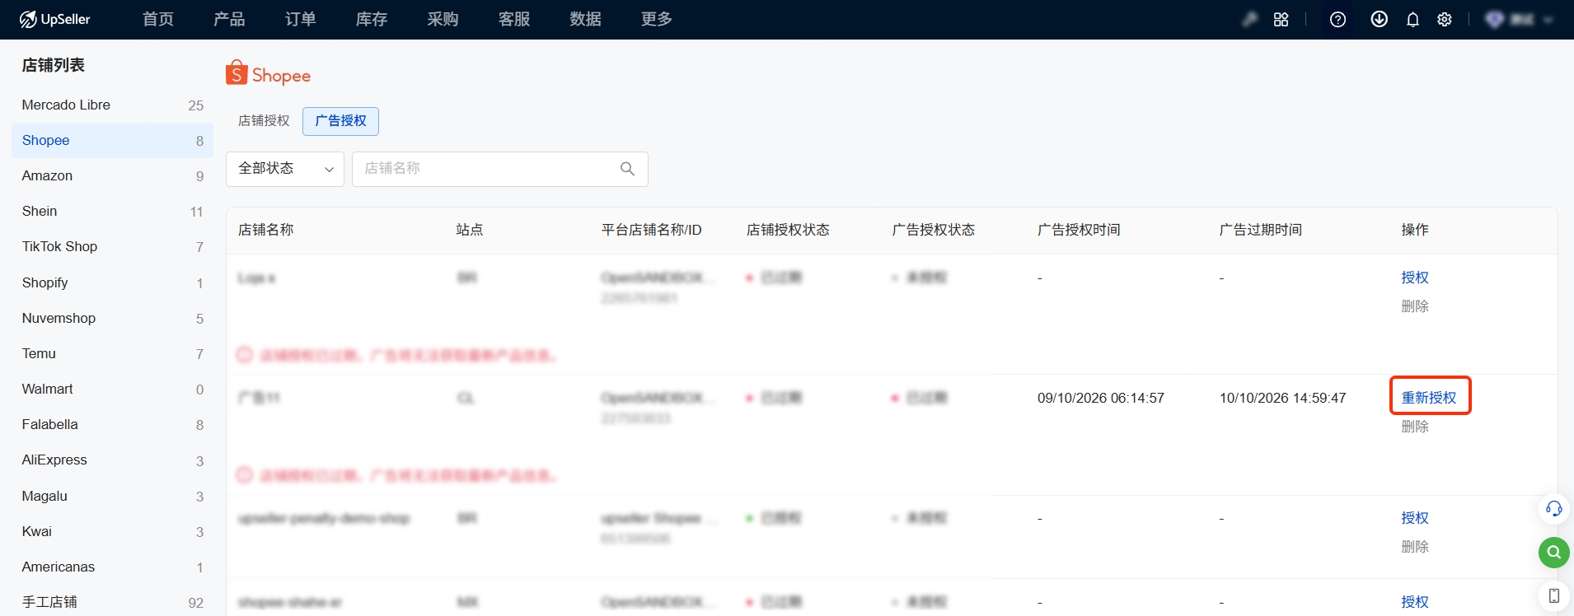
Task: Select 手工店铺 in store list
Action: coord(112,602)
